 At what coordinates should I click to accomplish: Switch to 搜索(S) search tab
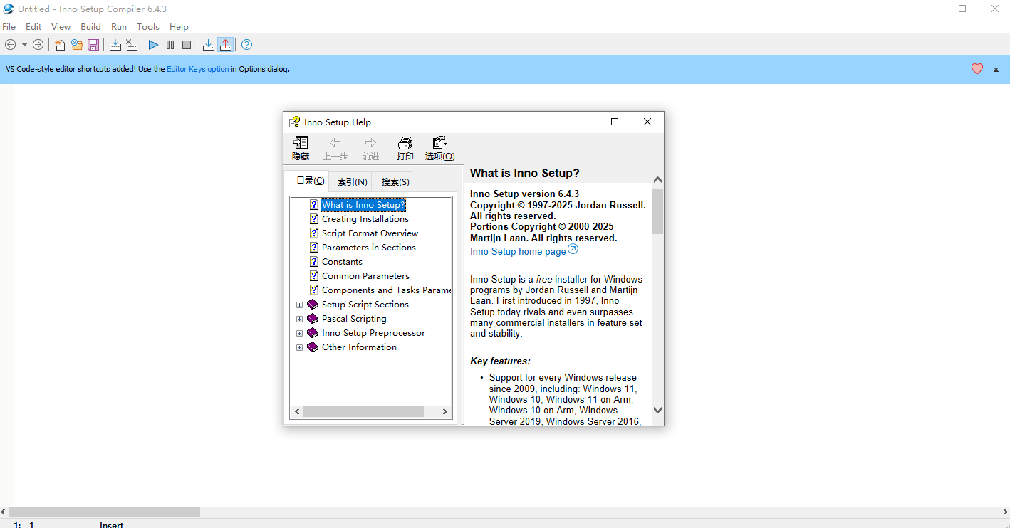pos(395,182)
